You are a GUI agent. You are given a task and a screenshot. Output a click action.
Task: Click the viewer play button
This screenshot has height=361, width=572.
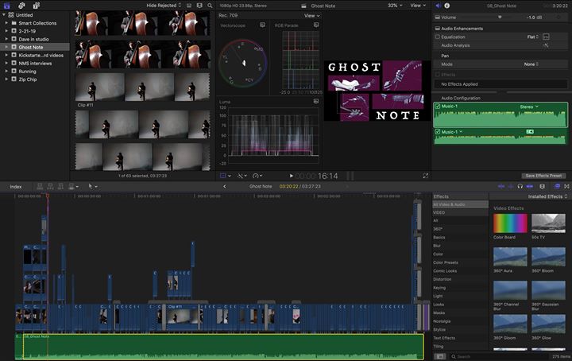coord(292,176)
